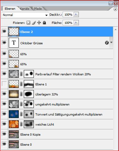Select the umgekehrt multiplizieren layer name
This screenshot has height=151, width=119.
point(52,104)
